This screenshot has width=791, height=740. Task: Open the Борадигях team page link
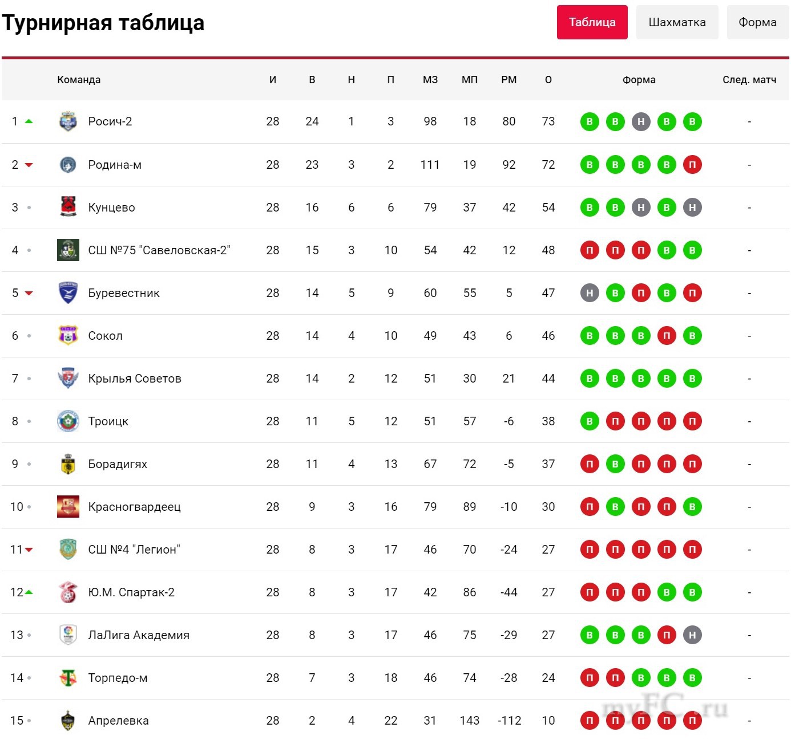[118, 464]
